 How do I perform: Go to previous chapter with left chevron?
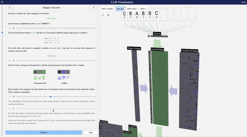point(10,8)
